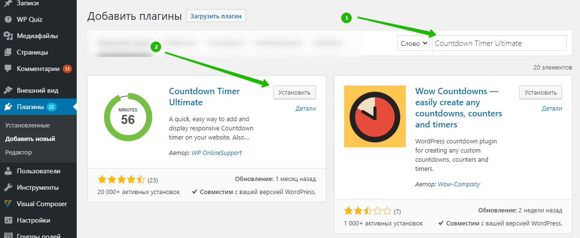This screenshot has width=580, height=238.
Task: Open the WP OnlineSupport author link
Action: coord(217,153)
